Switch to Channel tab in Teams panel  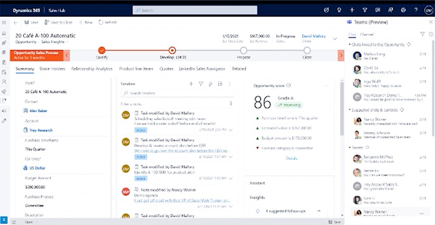367,34
